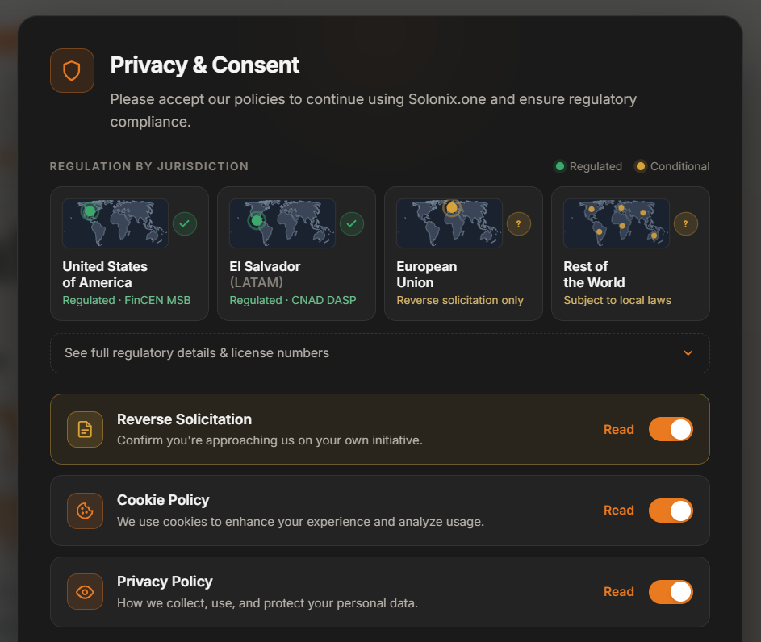This screenshot has width=761, height=642.
Task: Click the 'Conditional' legend label
Action: coord(680,166)
